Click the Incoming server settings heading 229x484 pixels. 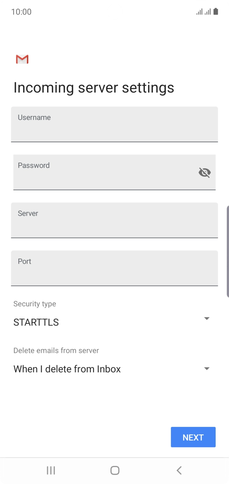pyautogui.click(x=94, y=88)
